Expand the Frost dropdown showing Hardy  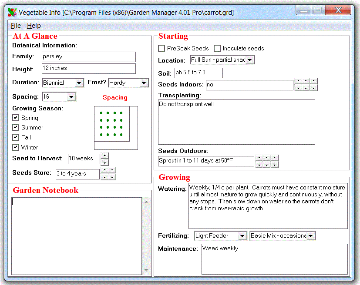(144, 83)
